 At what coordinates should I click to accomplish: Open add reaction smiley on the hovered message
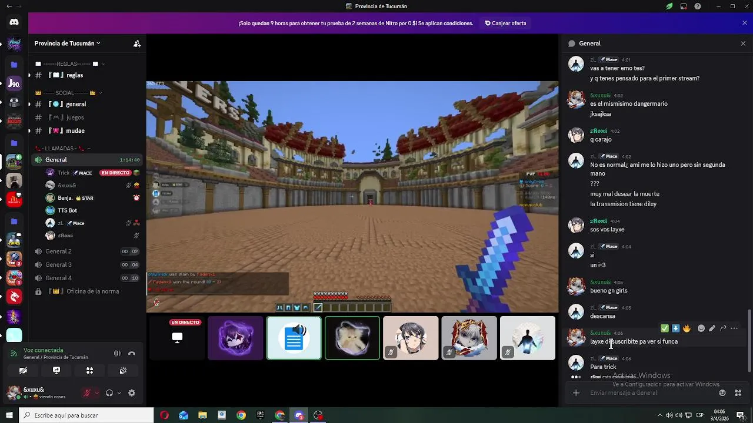701,328
